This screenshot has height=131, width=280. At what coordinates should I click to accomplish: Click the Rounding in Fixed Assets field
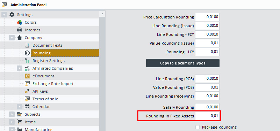pos(207,116)
